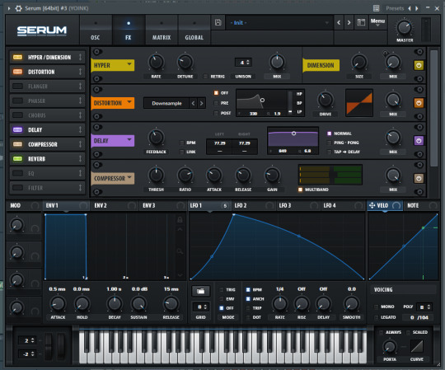
Task: Toggle Hyper/Dimension power button
Action: tap(419, 65)
